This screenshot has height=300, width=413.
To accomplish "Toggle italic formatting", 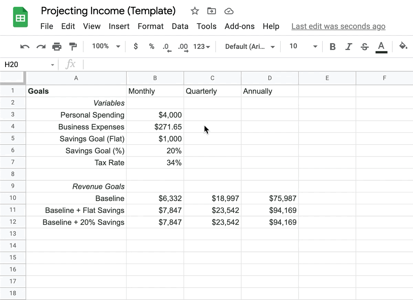I will coord(349,46).
